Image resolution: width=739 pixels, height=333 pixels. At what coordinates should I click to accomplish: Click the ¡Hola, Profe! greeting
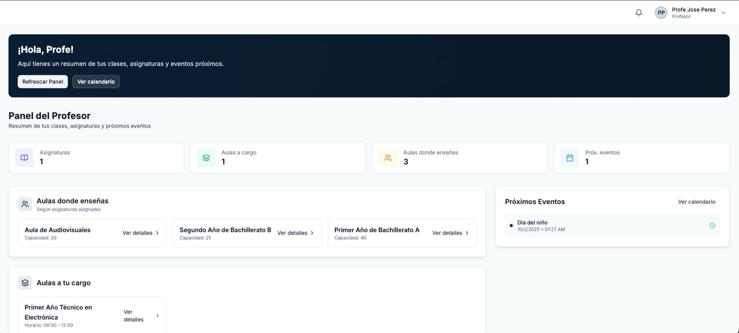(x=46, y=50)
